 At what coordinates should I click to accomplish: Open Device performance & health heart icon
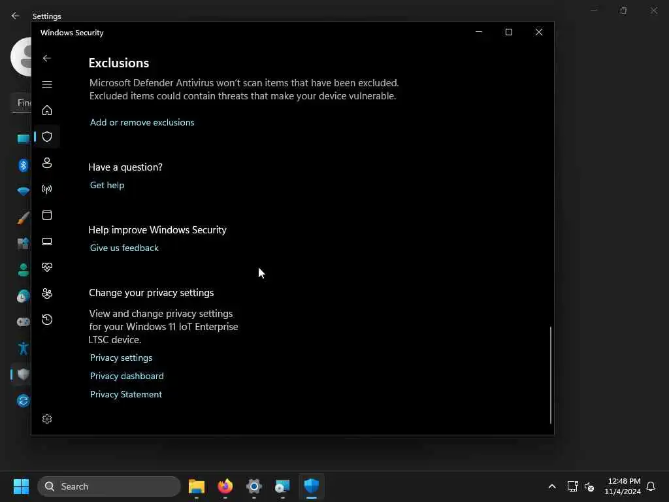[x=47, y=267]
